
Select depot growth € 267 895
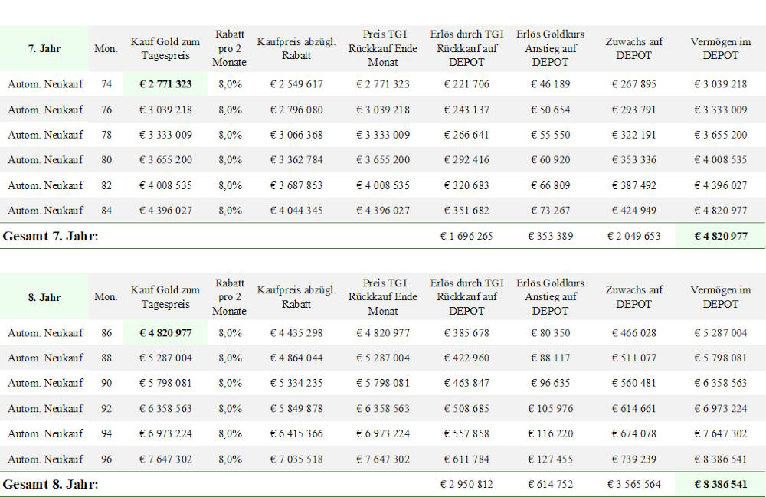[634, 84]
